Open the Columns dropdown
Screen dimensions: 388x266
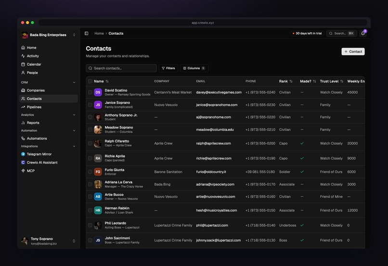coord(194,68)
